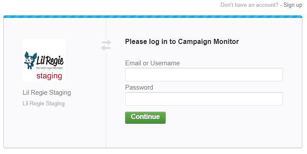Click the red "staging" word in logo
Viewport: 307px width, 154px height.
click(49, 76)
